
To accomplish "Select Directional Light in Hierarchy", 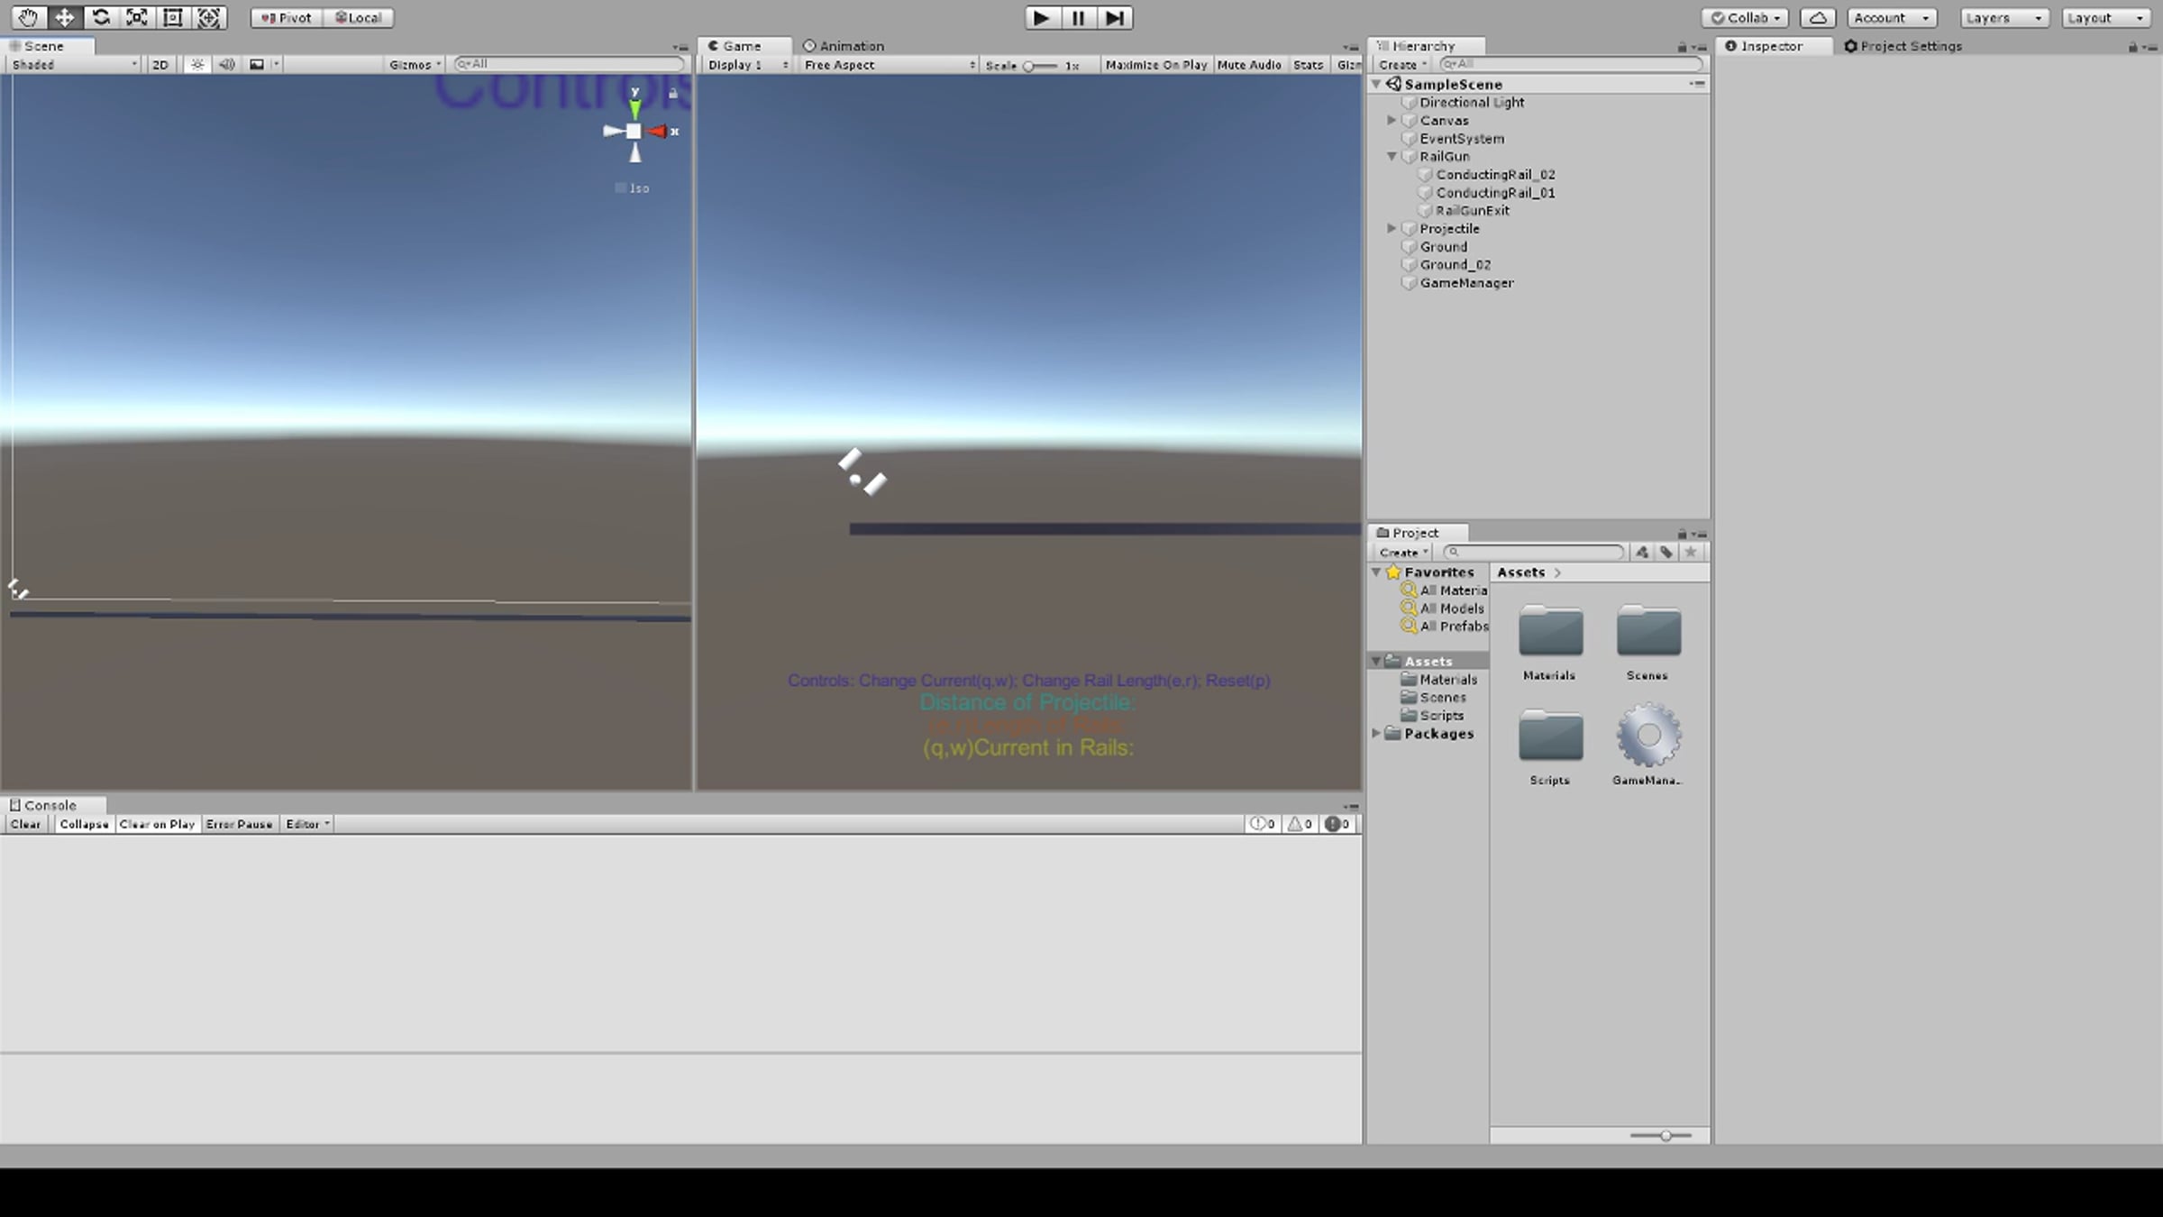I will (x=1471, y=102).
